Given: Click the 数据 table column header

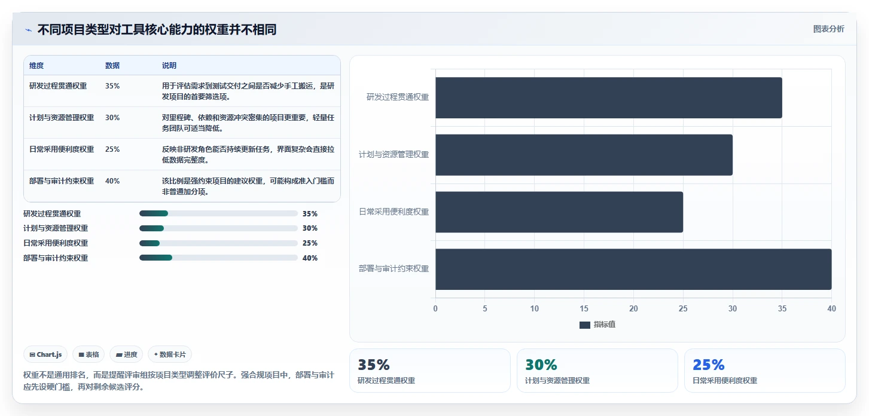Looking at the screenshot, I should 112,66.
